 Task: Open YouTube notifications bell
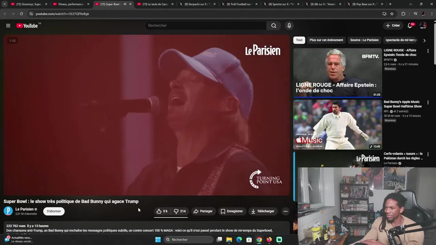(410, 26)
